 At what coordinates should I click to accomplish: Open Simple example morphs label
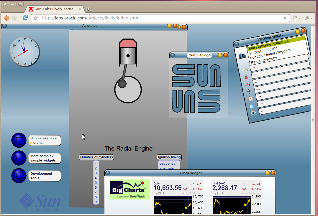click(45, 141)
